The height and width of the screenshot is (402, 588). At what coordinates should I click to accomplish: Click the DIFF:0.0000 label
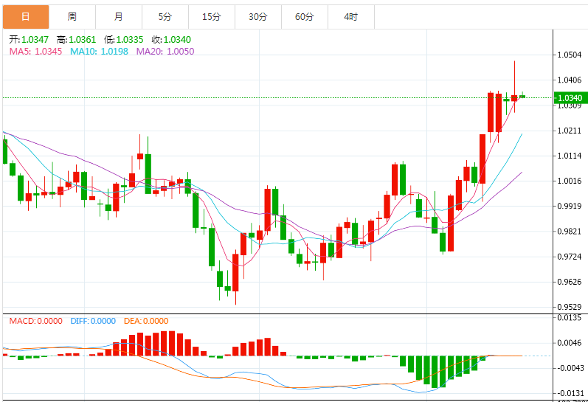tap(93, 321)
